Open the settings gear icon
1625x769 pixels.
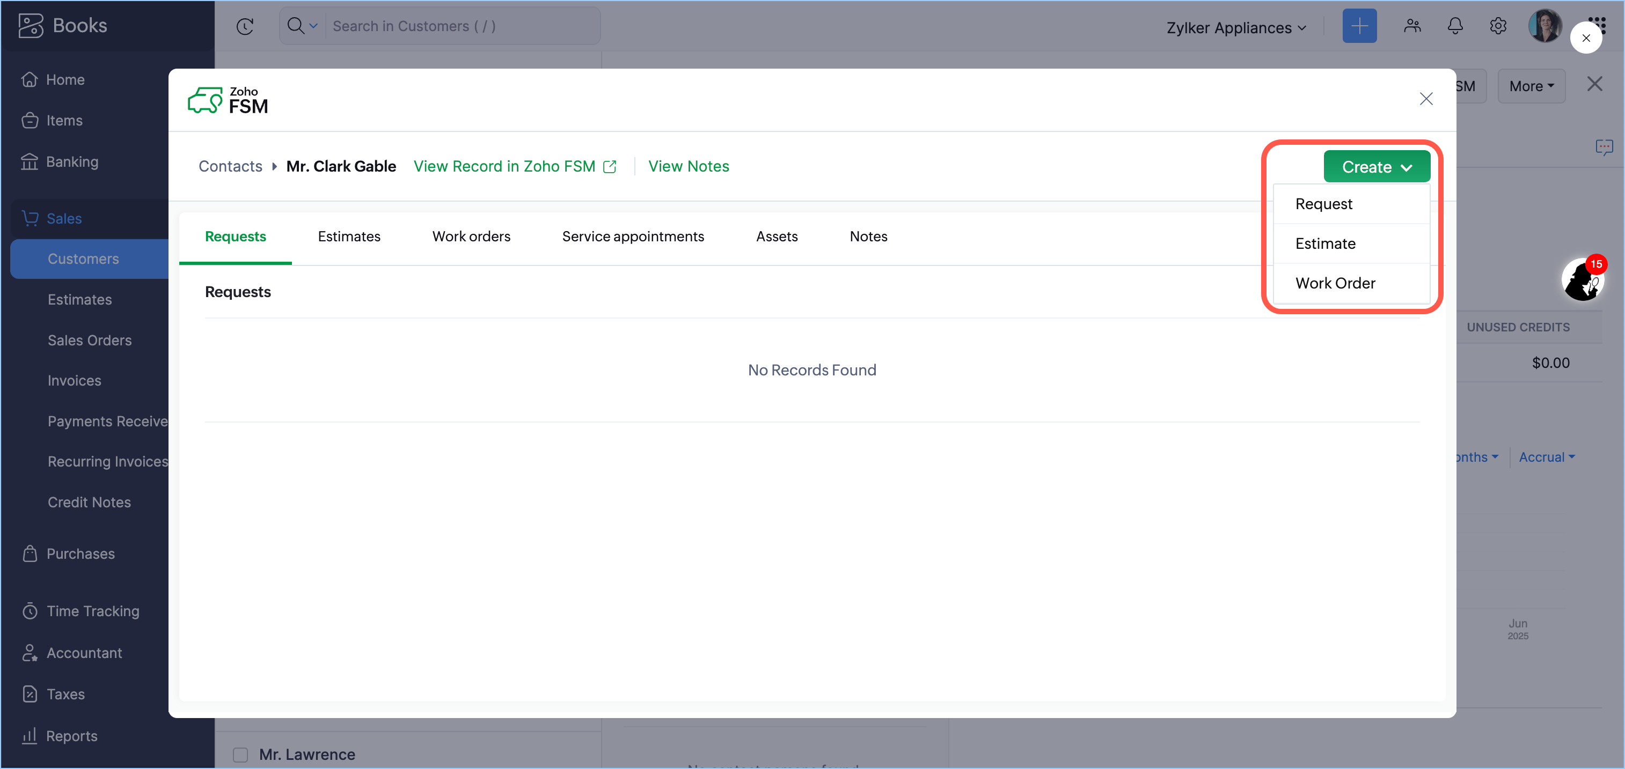tap(1498, 26)
